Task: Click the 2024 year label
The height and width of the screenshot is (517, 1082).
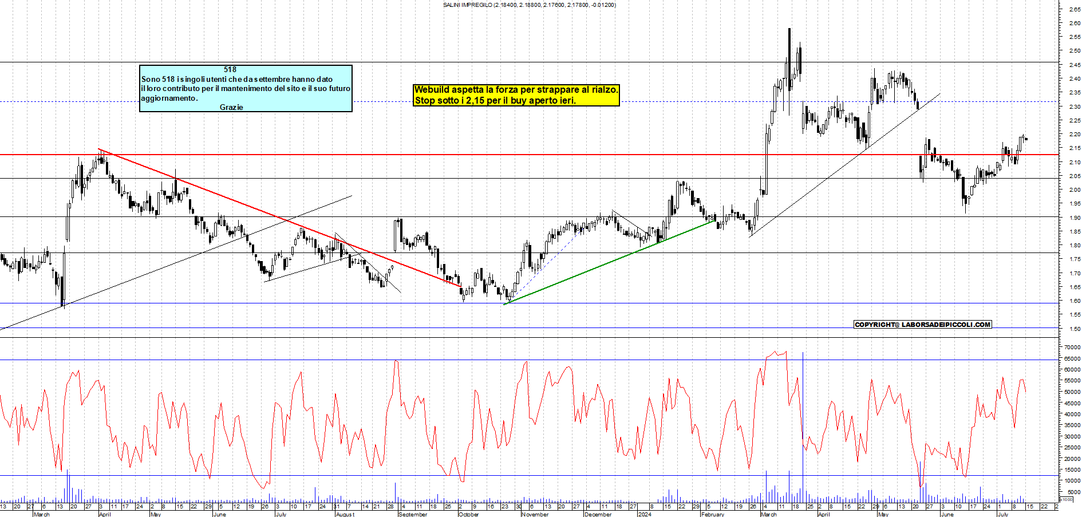Action: point(645,514)
